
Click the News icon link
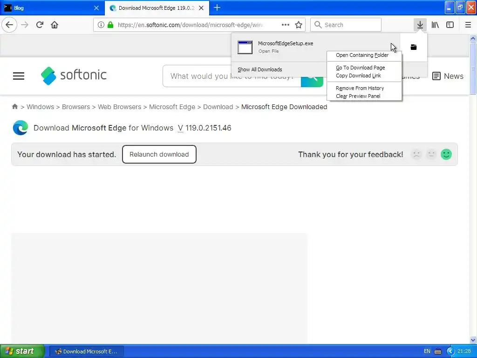click(x=448, y=76)
